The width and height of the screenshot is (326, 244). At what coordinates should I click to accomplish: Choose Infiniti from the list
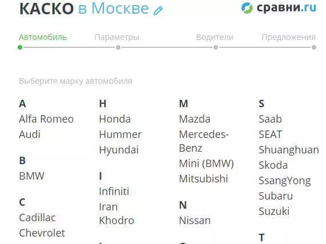[114, 191]
